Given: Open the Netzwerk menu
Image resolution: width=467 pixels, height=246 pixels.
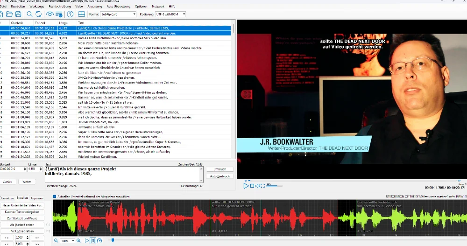Looking at the screenshot, I should click(158, 6).
